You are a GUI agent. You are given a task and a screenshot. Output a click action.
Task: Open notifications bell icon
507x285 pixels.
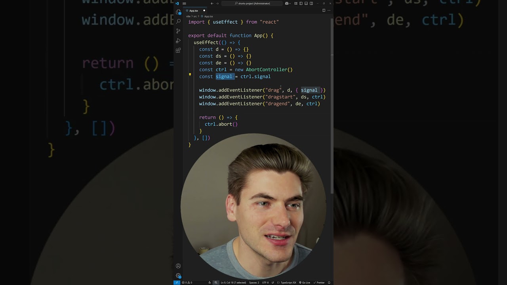pyautogui.click(x=329, y=283)
